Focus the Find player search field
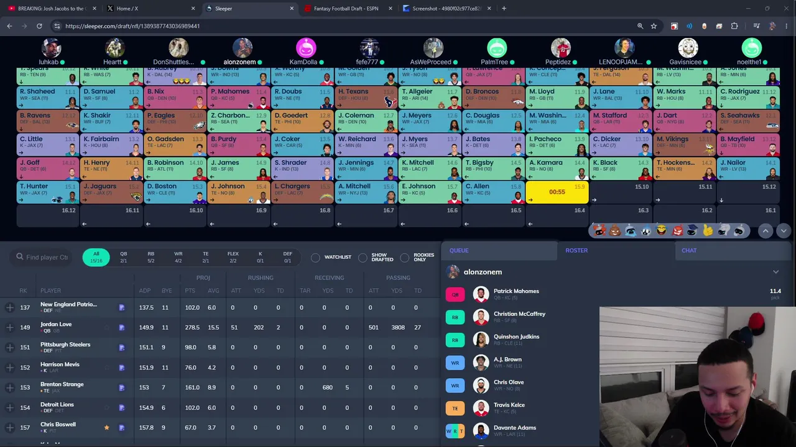Viewport: 796px width, 447px height. point(42,257)
